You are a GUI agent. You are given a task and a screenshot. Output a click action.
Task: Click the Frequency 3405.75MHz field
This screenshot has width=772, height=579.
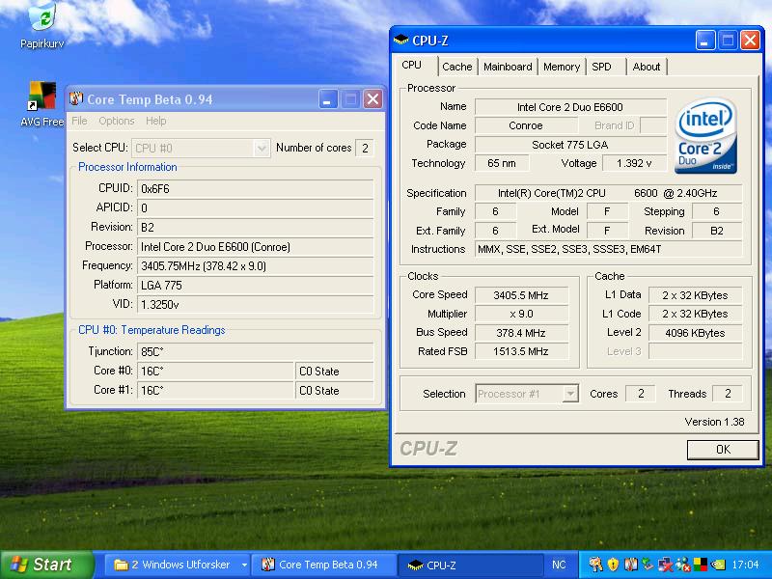[x=255, y=266]
